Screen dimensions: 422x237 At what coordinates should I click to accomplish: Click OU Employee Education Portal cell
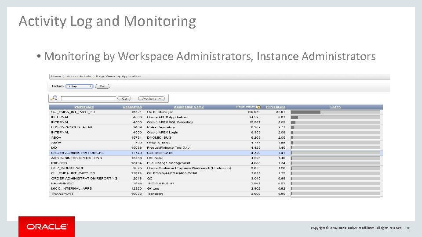(x=172, y=173)
